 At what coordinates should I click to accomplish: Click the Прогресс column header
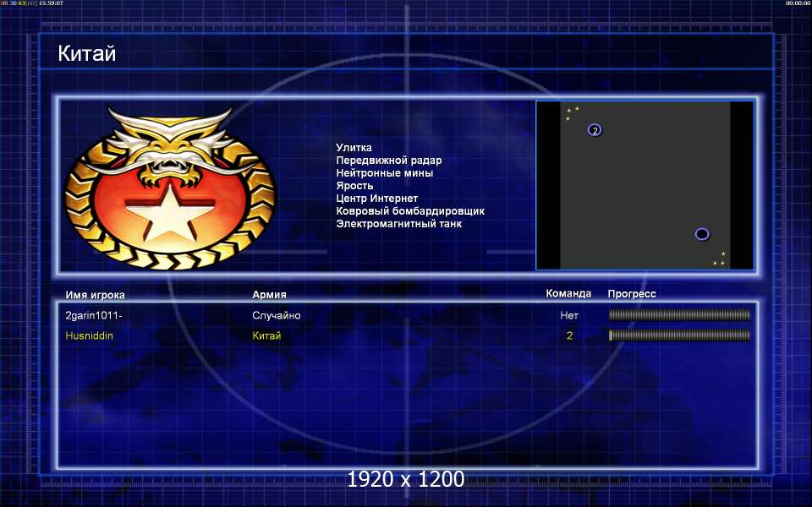click(x=632, y=294)
